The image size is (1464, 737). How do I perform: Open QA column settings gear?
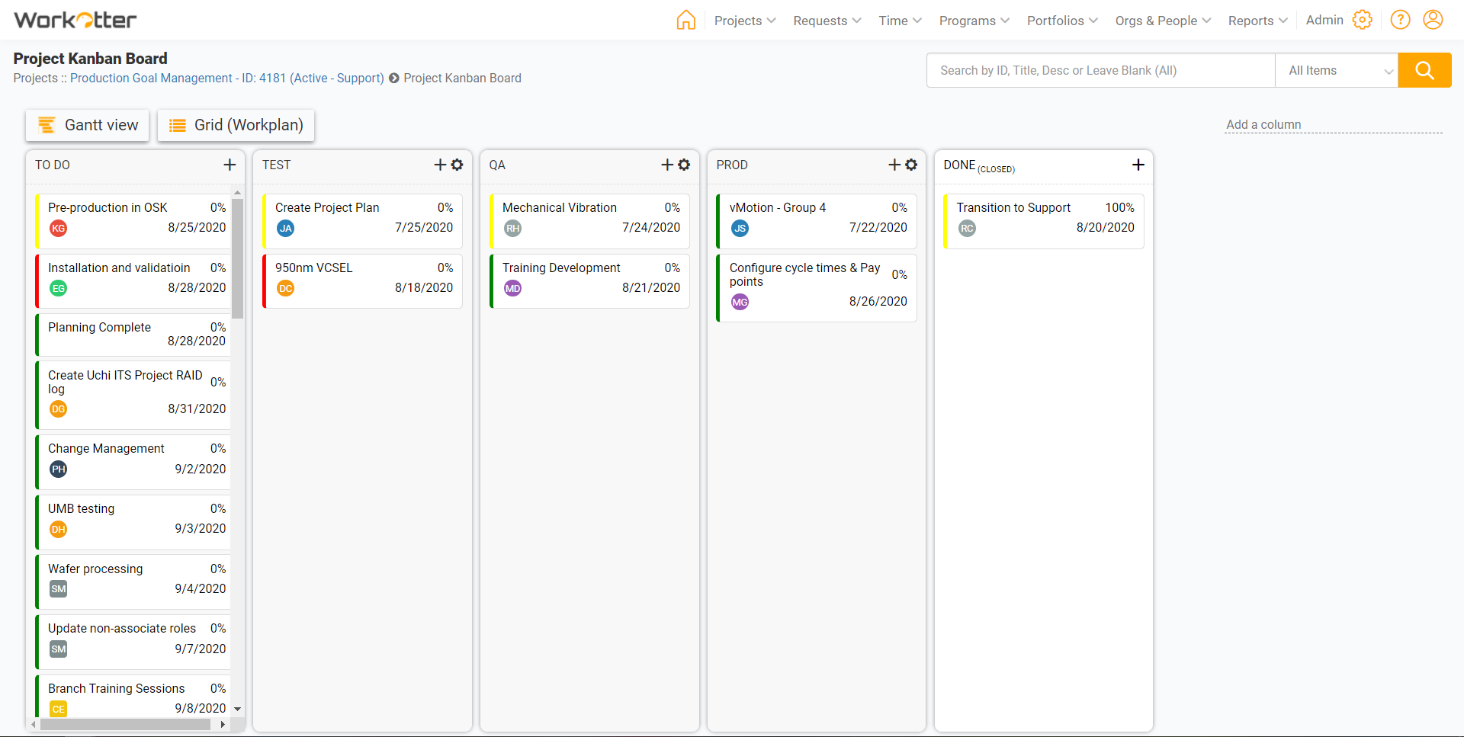click(684, 165)
